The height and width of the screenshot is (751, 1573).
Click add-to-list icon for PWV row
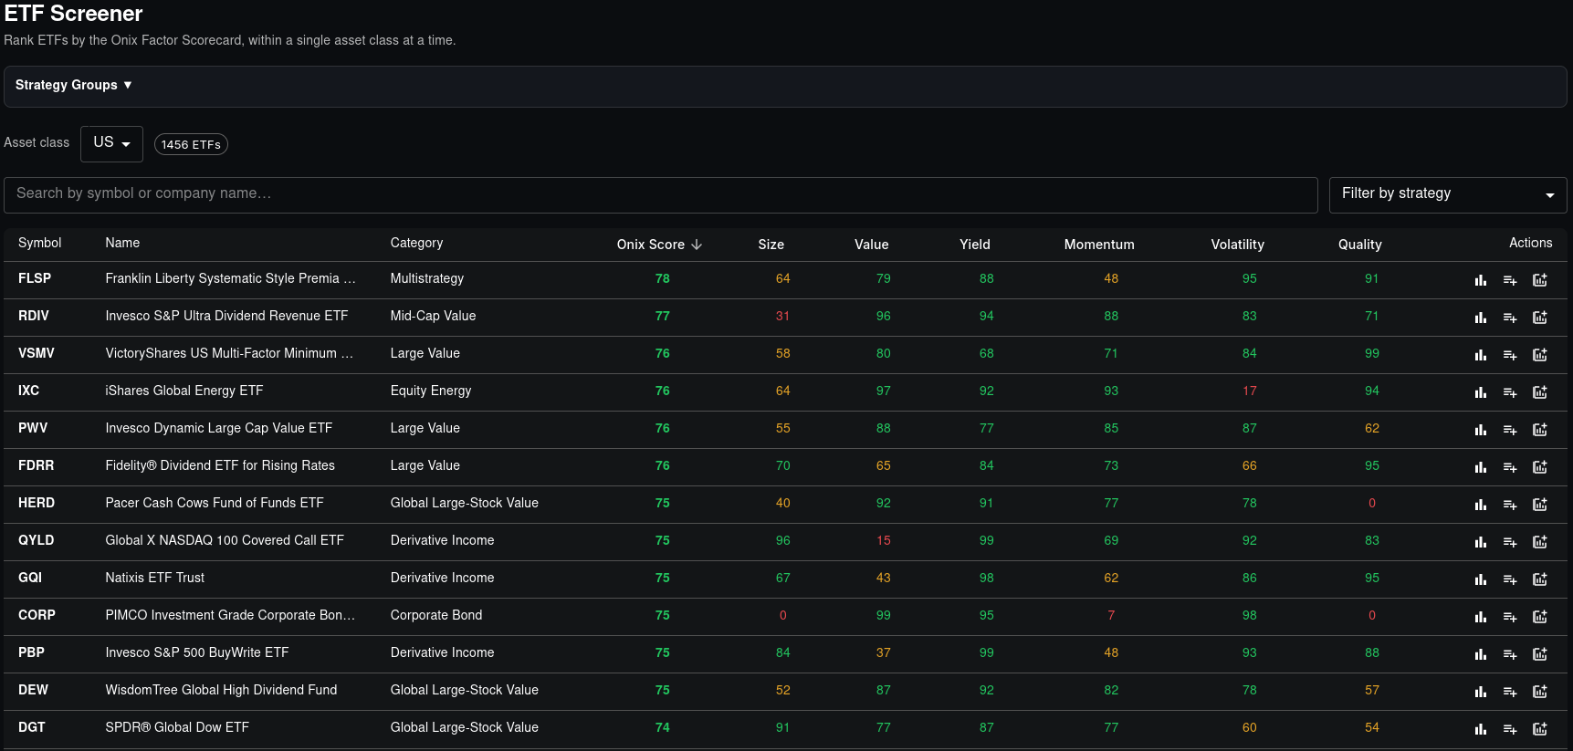point(1510,430)
